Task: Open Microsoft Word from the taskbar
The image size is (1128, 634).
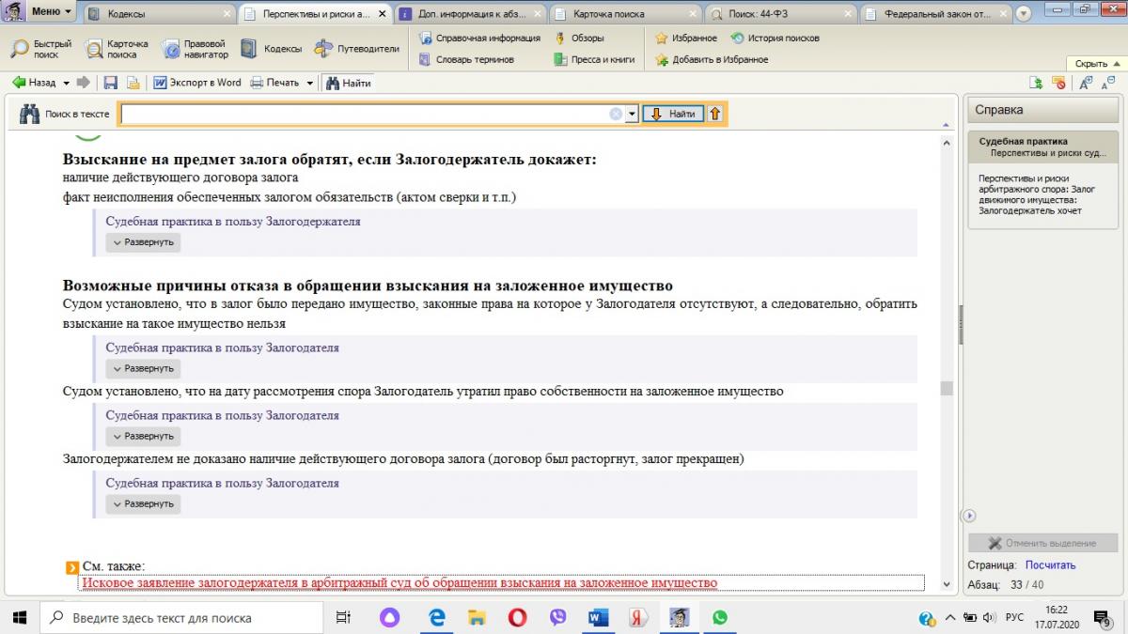Action: (598, 618)
